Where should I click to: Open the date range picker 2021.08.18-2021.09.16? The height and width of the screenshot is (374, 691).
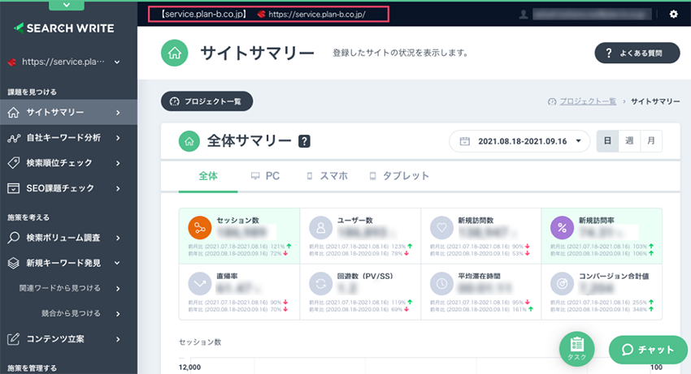pos(519,141)
